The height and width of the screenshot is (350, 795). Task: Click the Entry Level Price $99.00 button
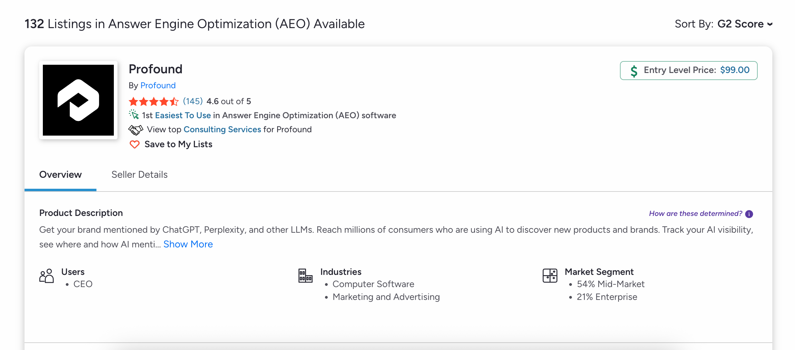(689, 71)
